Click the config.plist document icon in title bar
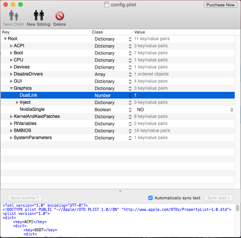 click(107, 4)
